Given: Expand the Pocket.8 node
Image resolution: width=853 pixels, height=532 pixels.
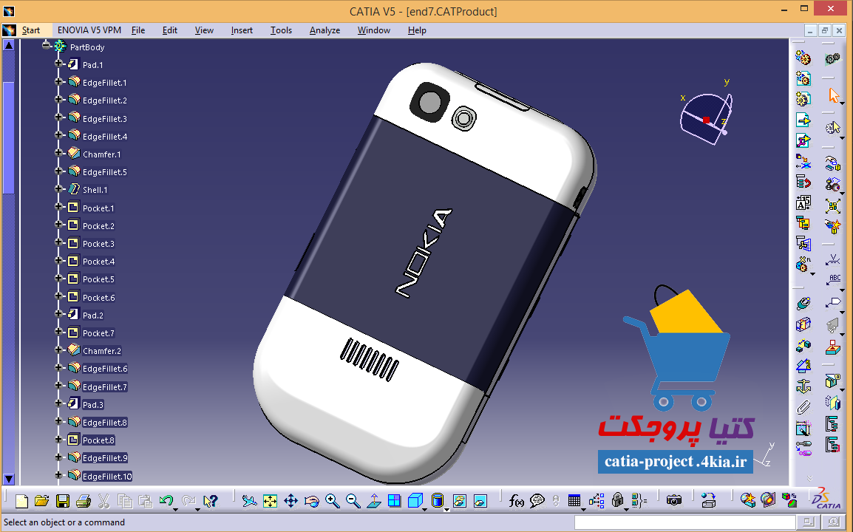Looking at the screenshot, I should click(59, 439).
